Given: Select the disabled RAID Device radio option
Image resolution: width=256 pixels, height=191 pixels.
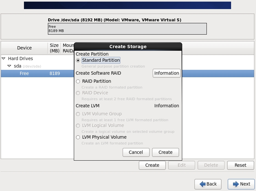Looking at the screenshot, I should 78,93.
